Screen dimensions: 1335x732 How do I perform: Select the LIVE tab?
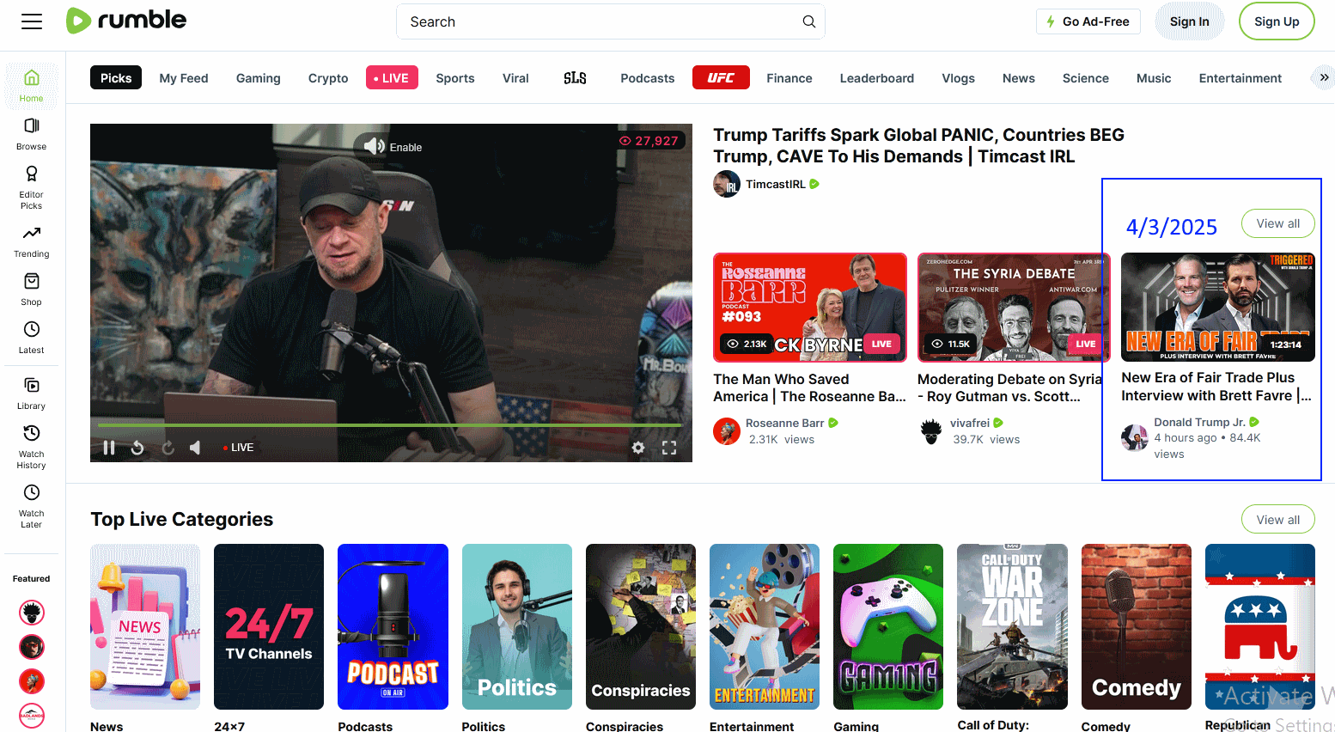392,78
